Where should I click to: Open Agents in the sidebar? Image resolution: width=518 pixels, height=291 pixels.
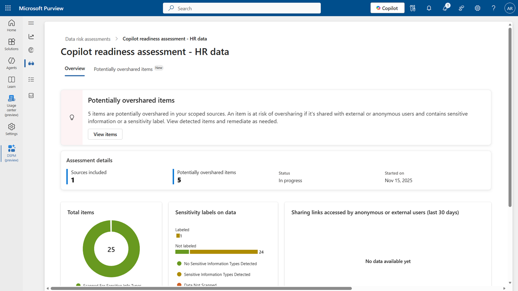point(12,63)
